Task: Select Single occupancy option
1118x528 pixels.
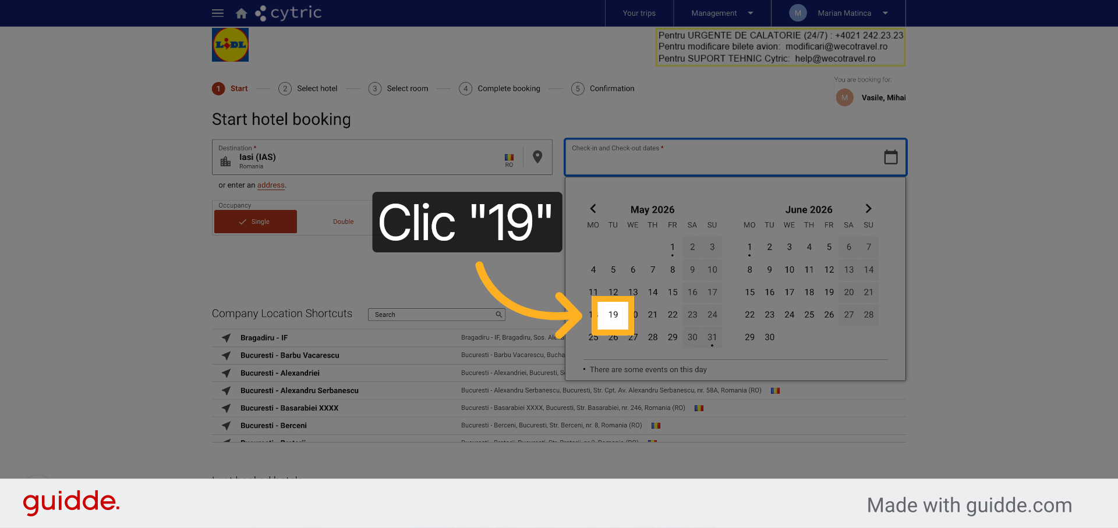Action: 256,222
